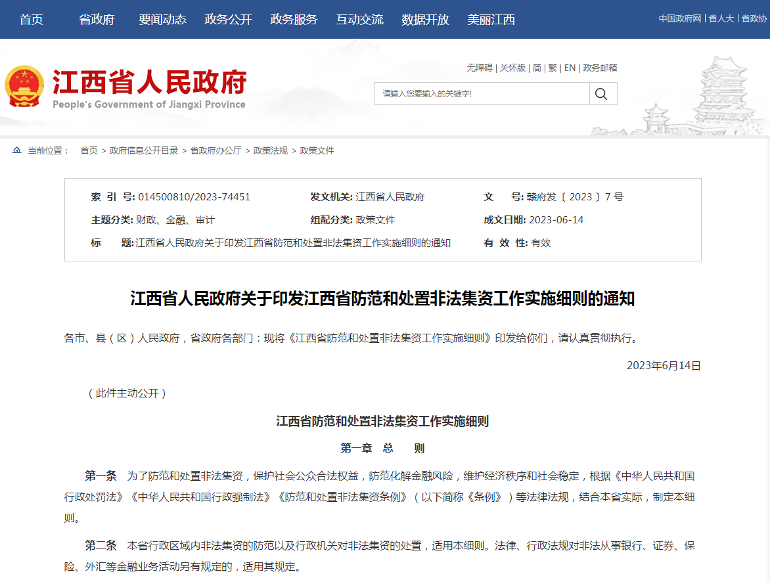
Task: Click 政策法规 in the breadcrumb
Action: click(271, 150)
